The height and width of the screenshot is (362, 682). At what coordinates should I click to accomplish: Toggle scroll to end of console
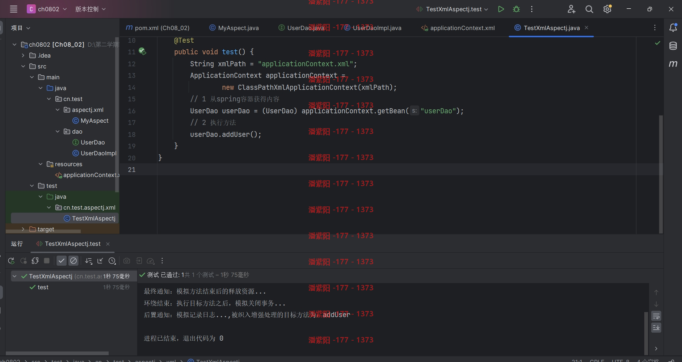[x=656, y=328]
